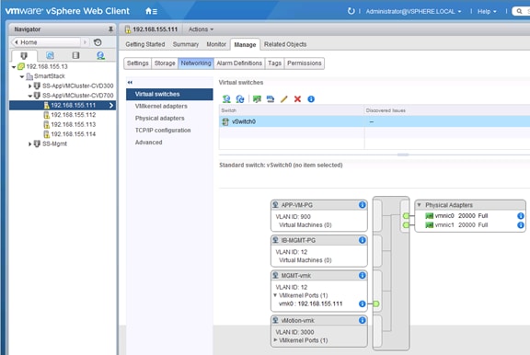Collapse the Physical Adapters section
This screenshot has width=530, height=355.
click(x=420, y=205)
